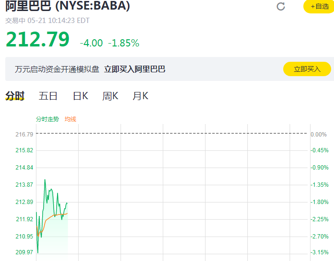
Task: Switch to the 五日 tab
Action: point(48,96)
